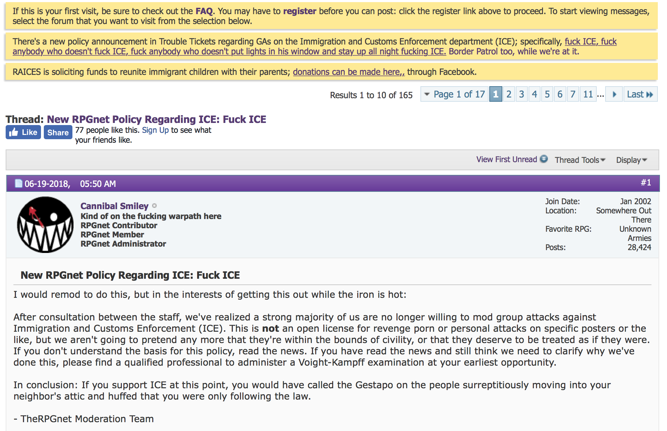Click the RPGnet Contributor title text
667x431 pixels.
tap(119, 225)
